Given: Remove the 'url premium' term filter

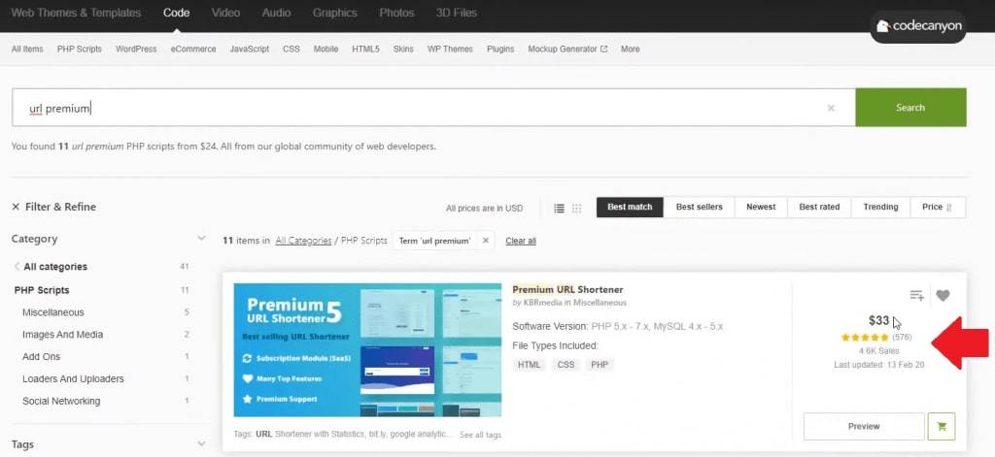Looking at the screenshot, I should tap(486, 241).
